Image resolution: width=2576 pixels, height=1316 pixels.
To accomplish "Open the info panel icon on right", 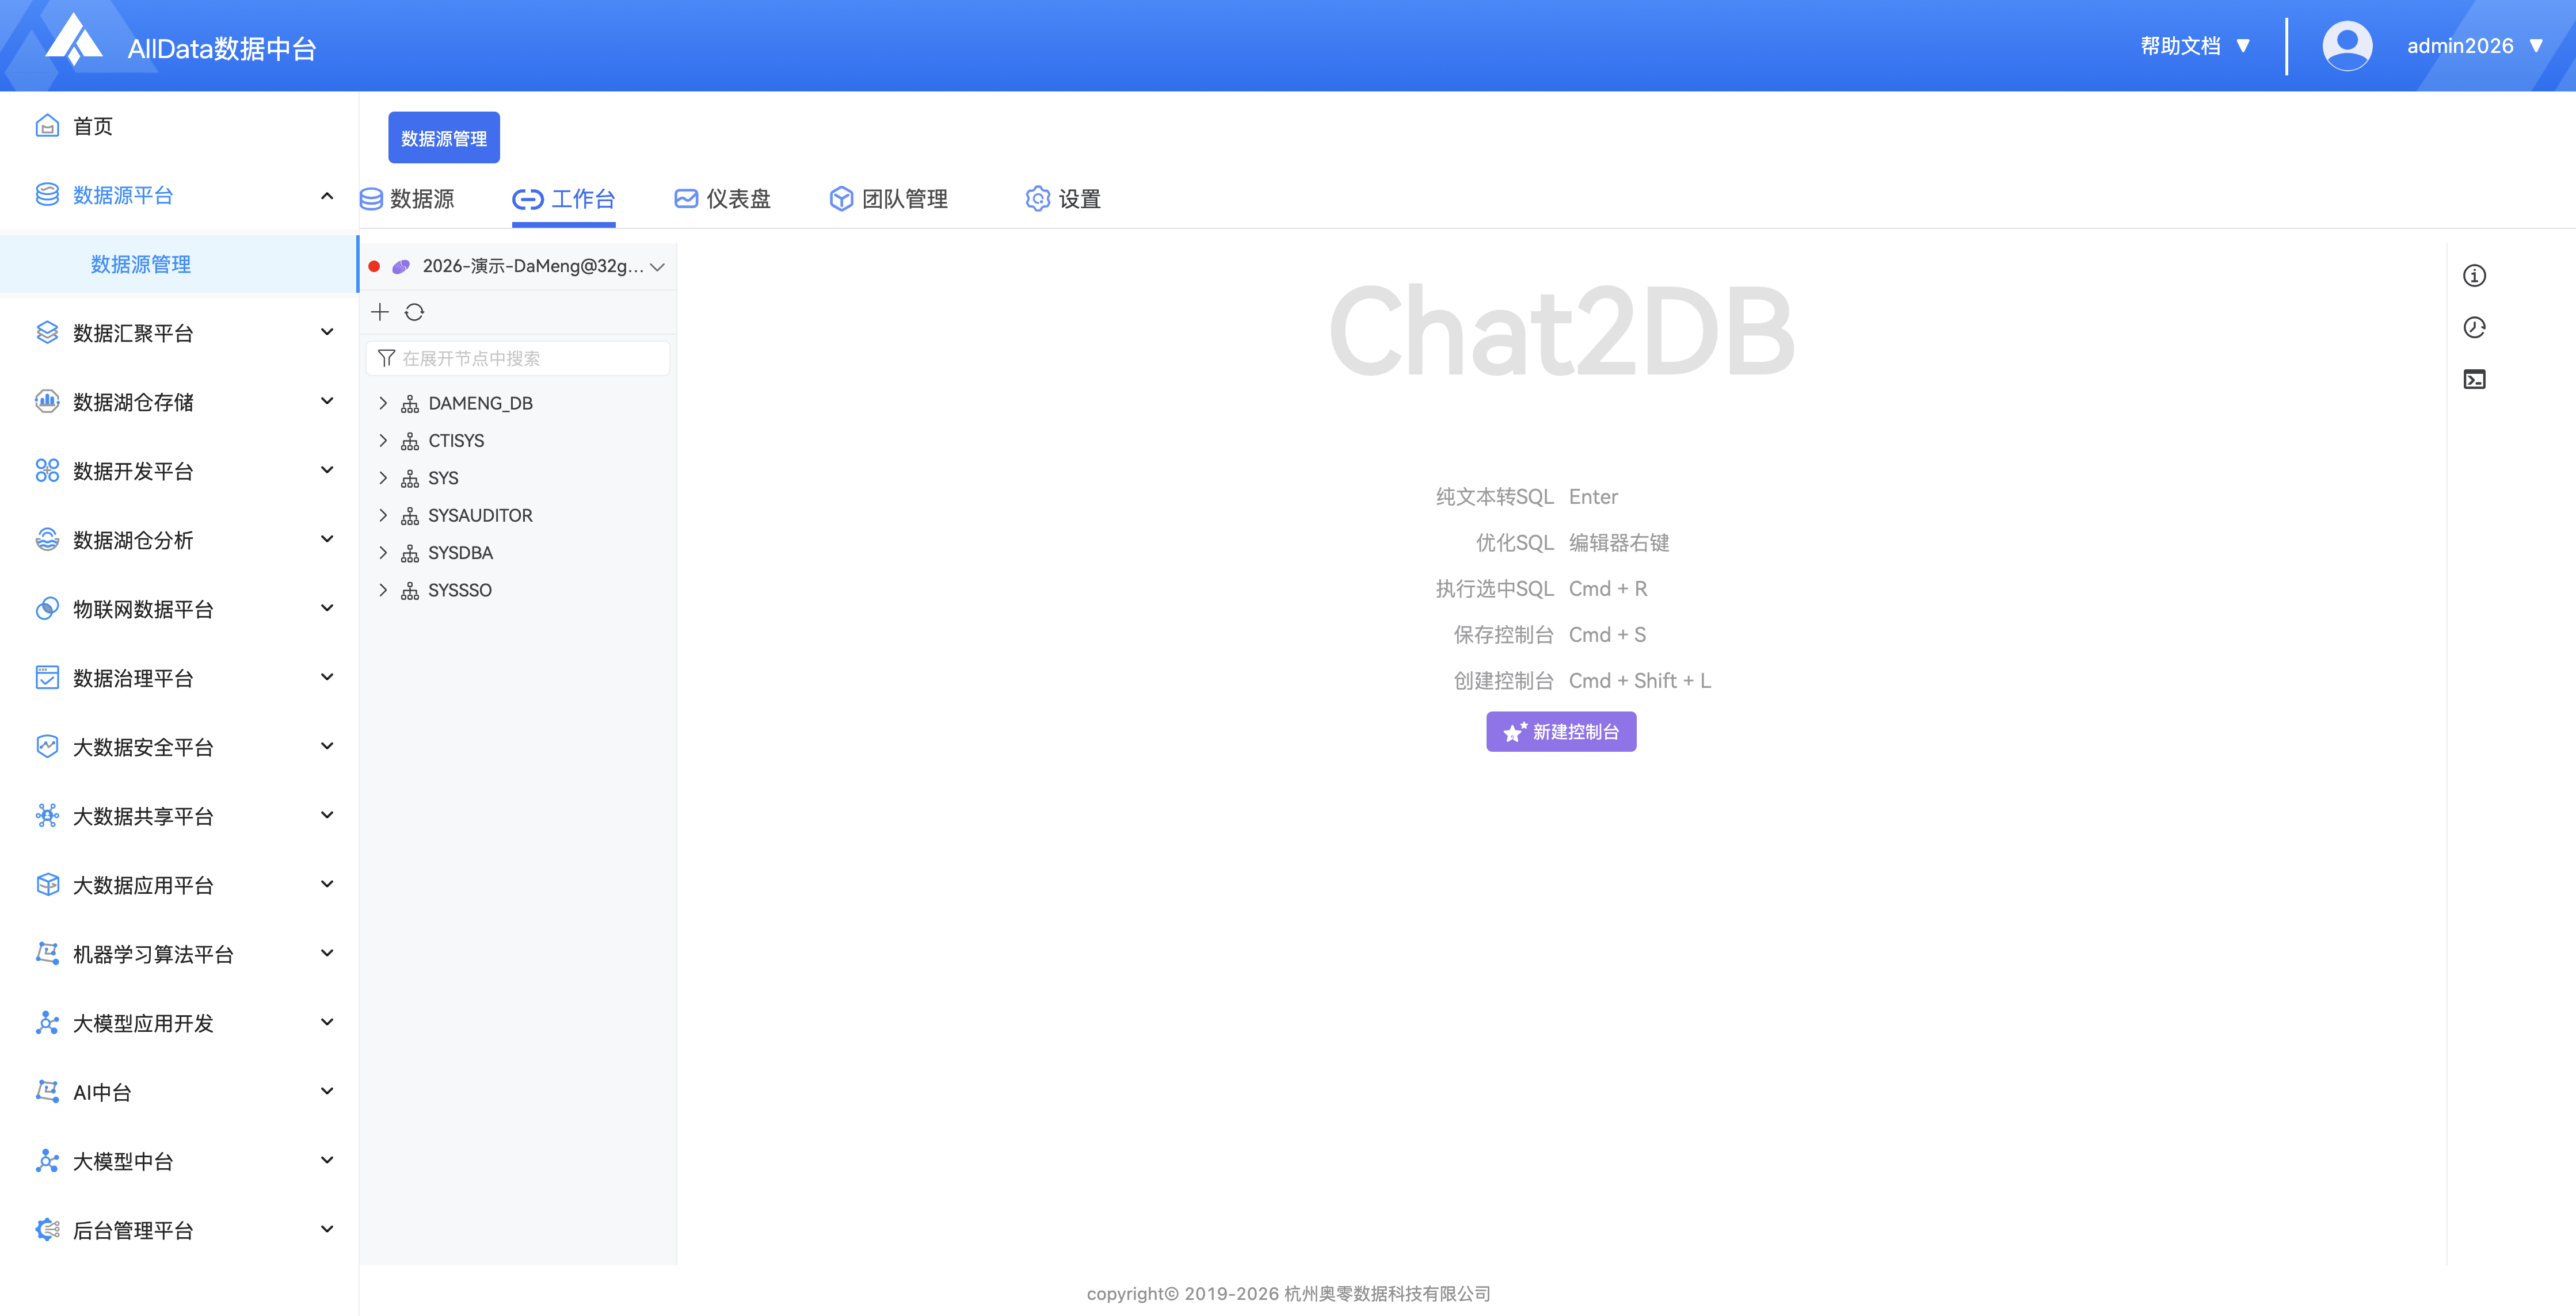I will 2474,276.
